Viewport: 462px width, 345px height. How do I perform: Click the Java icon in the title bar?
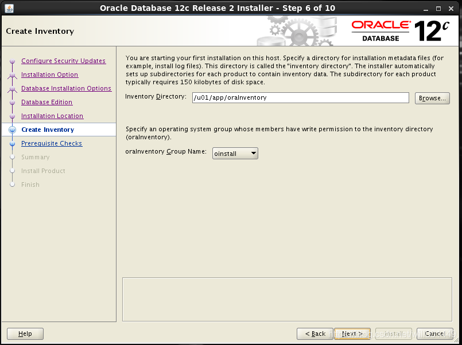tap(9, 8)
